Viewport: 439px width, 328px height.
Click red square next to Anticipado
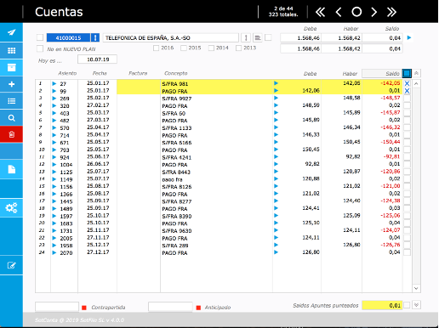click(x=198, y=308)
